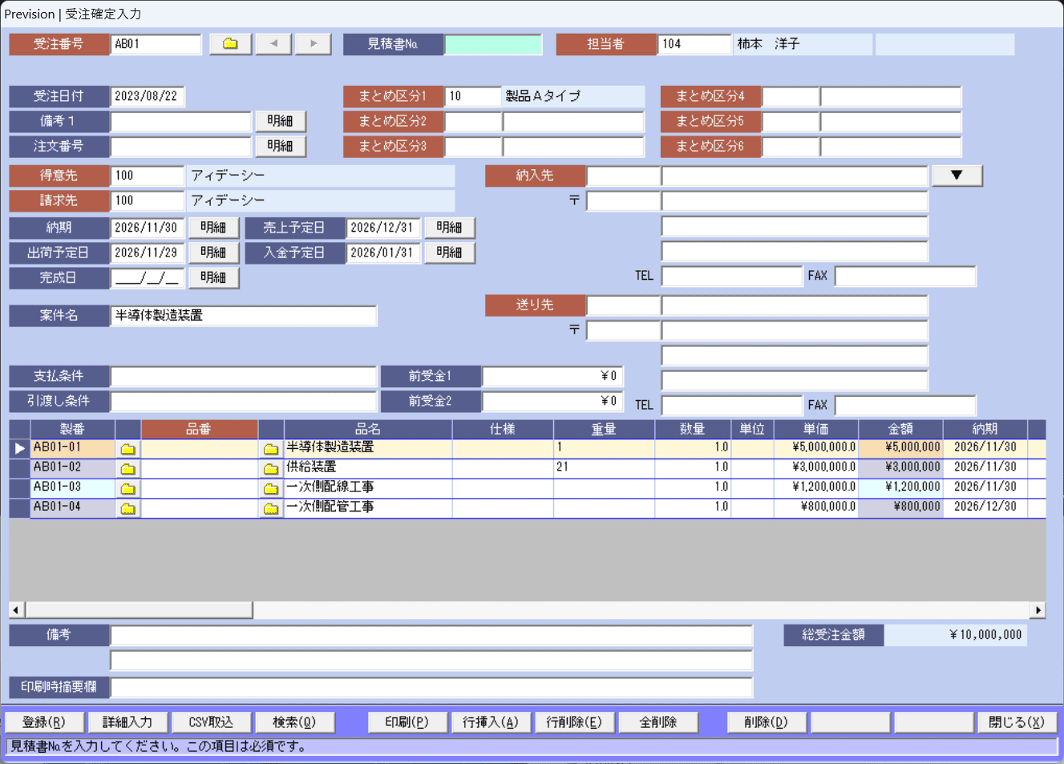Go to previous order with left arrow
The height and width of the screenshot is (764, 1064).
pos(273,44)
